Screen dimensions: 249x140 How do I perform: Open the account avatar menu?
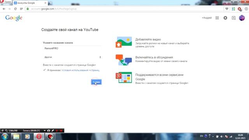click(242, 18)
